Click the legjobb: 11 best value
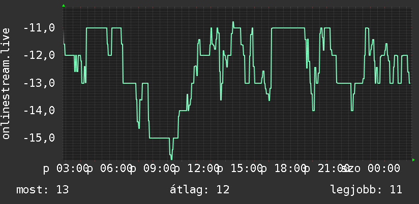The height and width of the screenshot is (204, 419). 366,190
